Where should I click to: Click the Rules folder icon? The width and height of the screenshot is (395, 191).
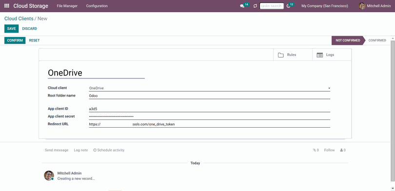click(x=281, y=55)
